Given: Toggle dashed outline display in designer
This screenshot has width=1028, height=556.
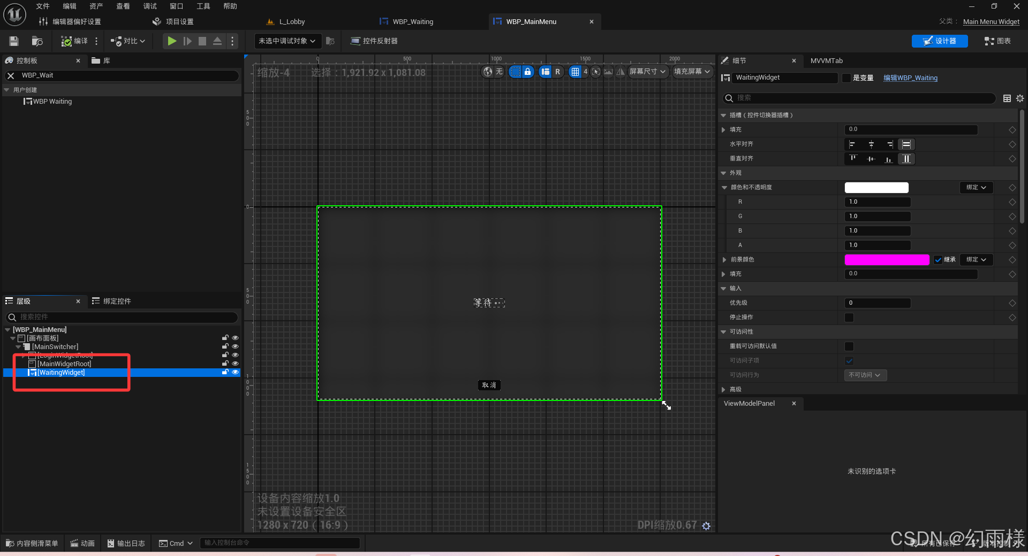Looking at the screenshot, I should [x=515, y=72].
